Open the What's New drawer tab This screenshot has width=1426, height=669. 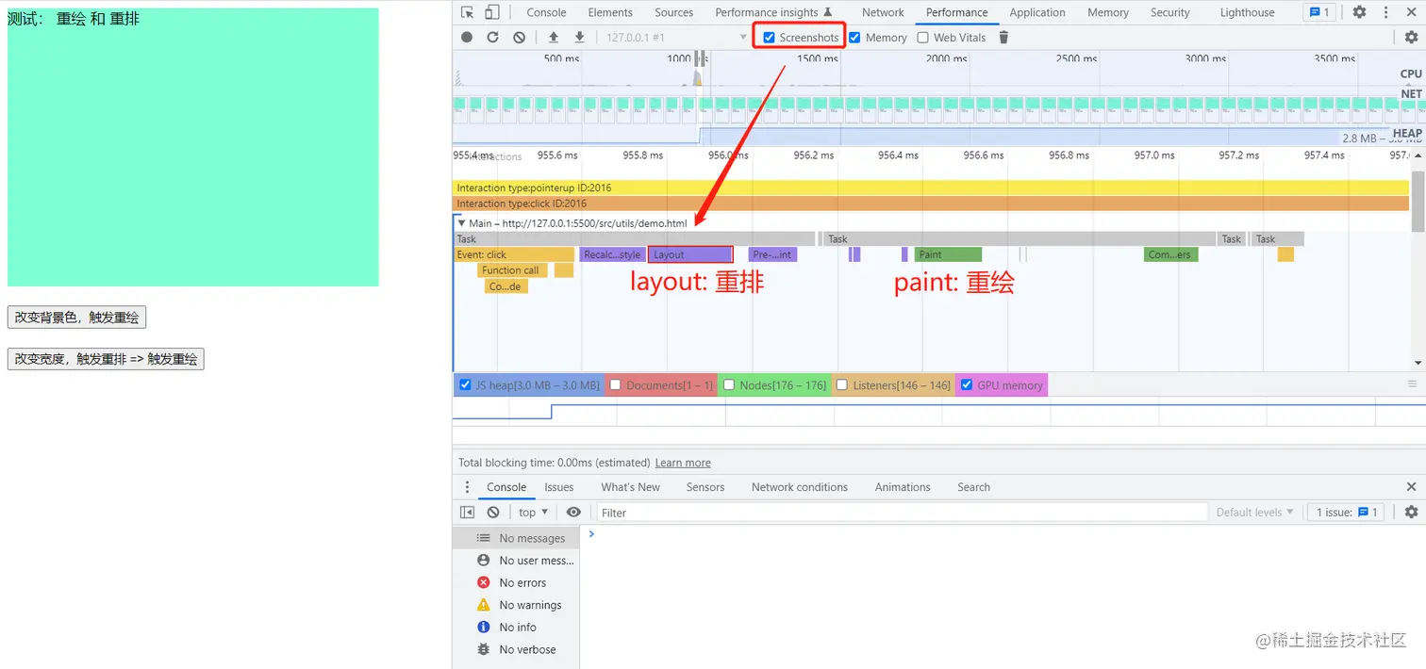click(631, 487)
